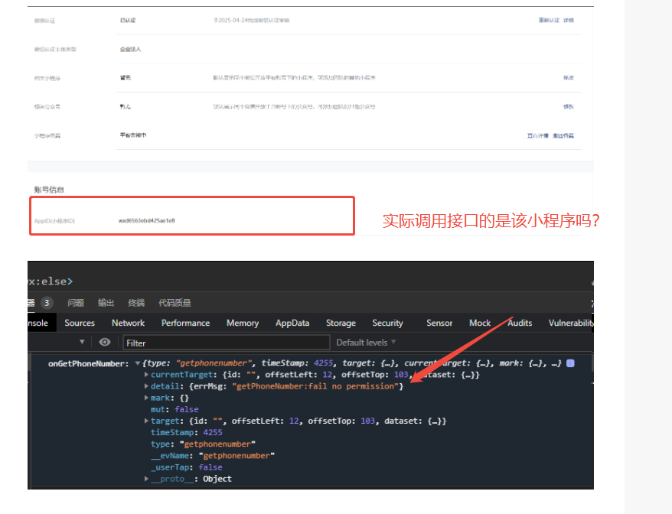Click the badge showing count 3
The height and width of the screenshot is (514, 672).
tap(47, 303)
